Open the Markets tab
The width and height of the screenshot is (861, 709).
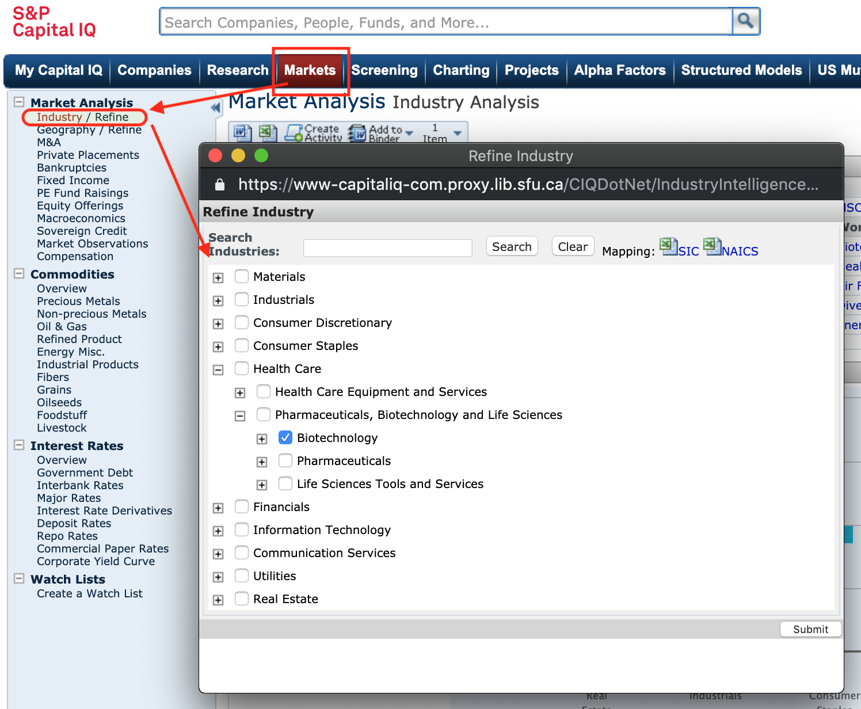pyautogui.click(x=310, y=70)
